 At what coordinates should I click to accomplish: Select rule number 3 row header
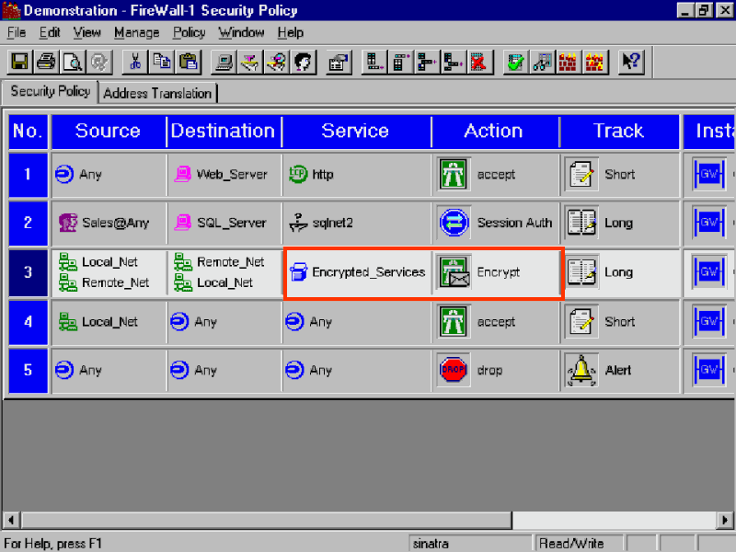pyautogui.click(x=28, y=272)
